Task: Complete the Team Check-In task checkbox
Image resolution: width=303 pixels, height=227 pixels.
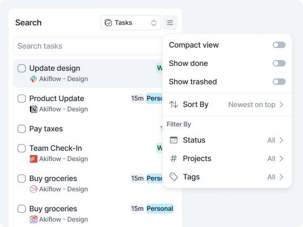Action: (x=22, y=148)
